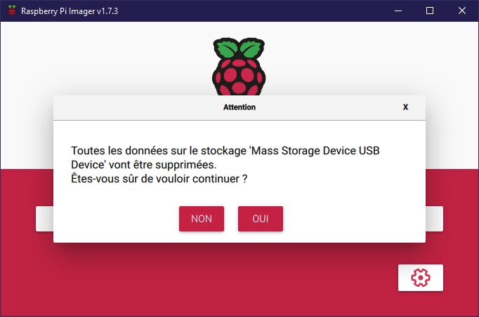The image size is (479, 317).
Task: Click the red background below the dialog
Action: coord(211,281)
